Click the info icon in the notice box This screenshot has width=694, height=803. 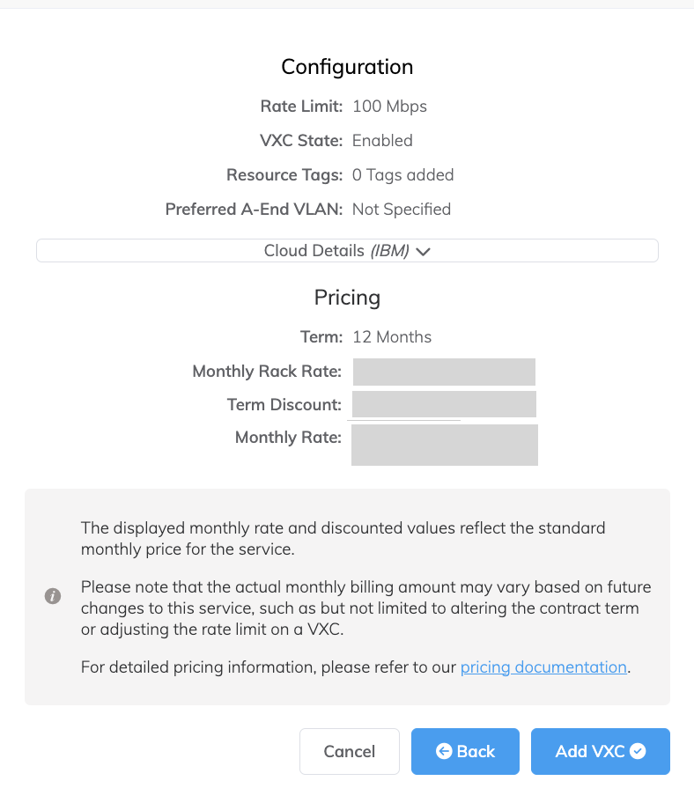point(53,596)
